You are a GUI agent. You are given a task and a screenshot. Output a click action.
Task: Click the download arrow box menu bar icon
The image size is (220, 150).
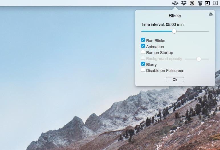(x=207, y=3)
